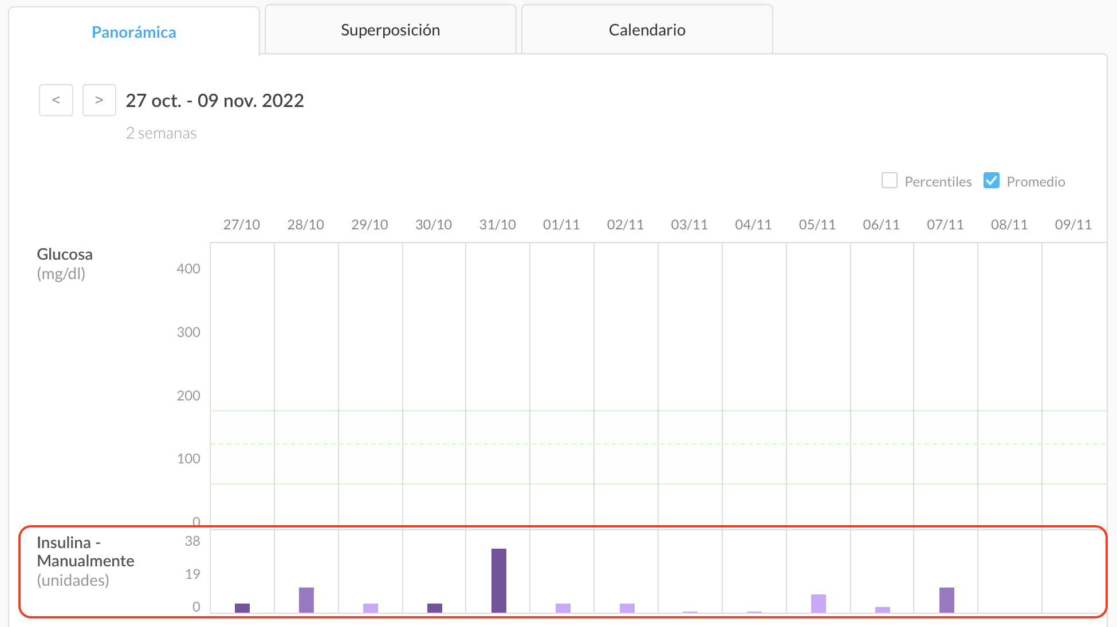
Task: Select the 30/10 date column header
Action: pyautogui.click(x=434, y=224)
